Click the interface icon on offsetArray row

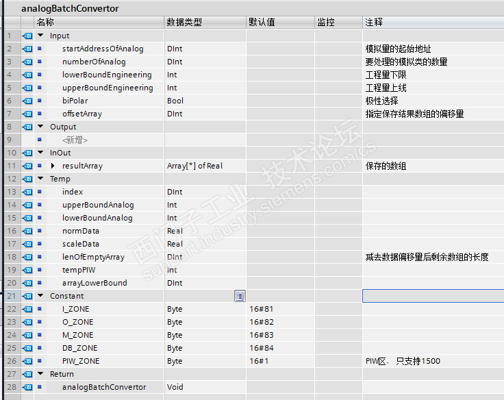27,114
